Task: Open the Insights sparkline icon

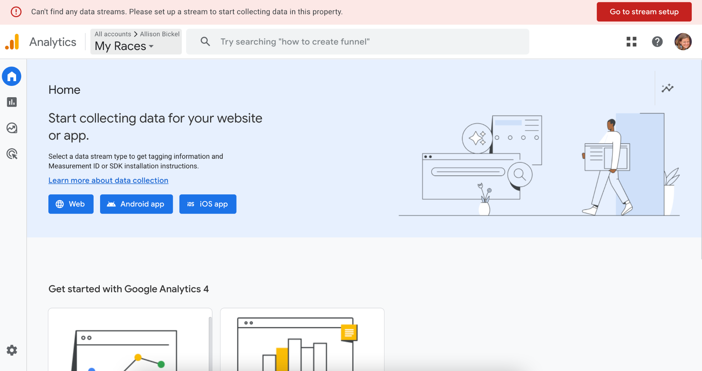Action: pyautogui.click(x=667, y=88)
